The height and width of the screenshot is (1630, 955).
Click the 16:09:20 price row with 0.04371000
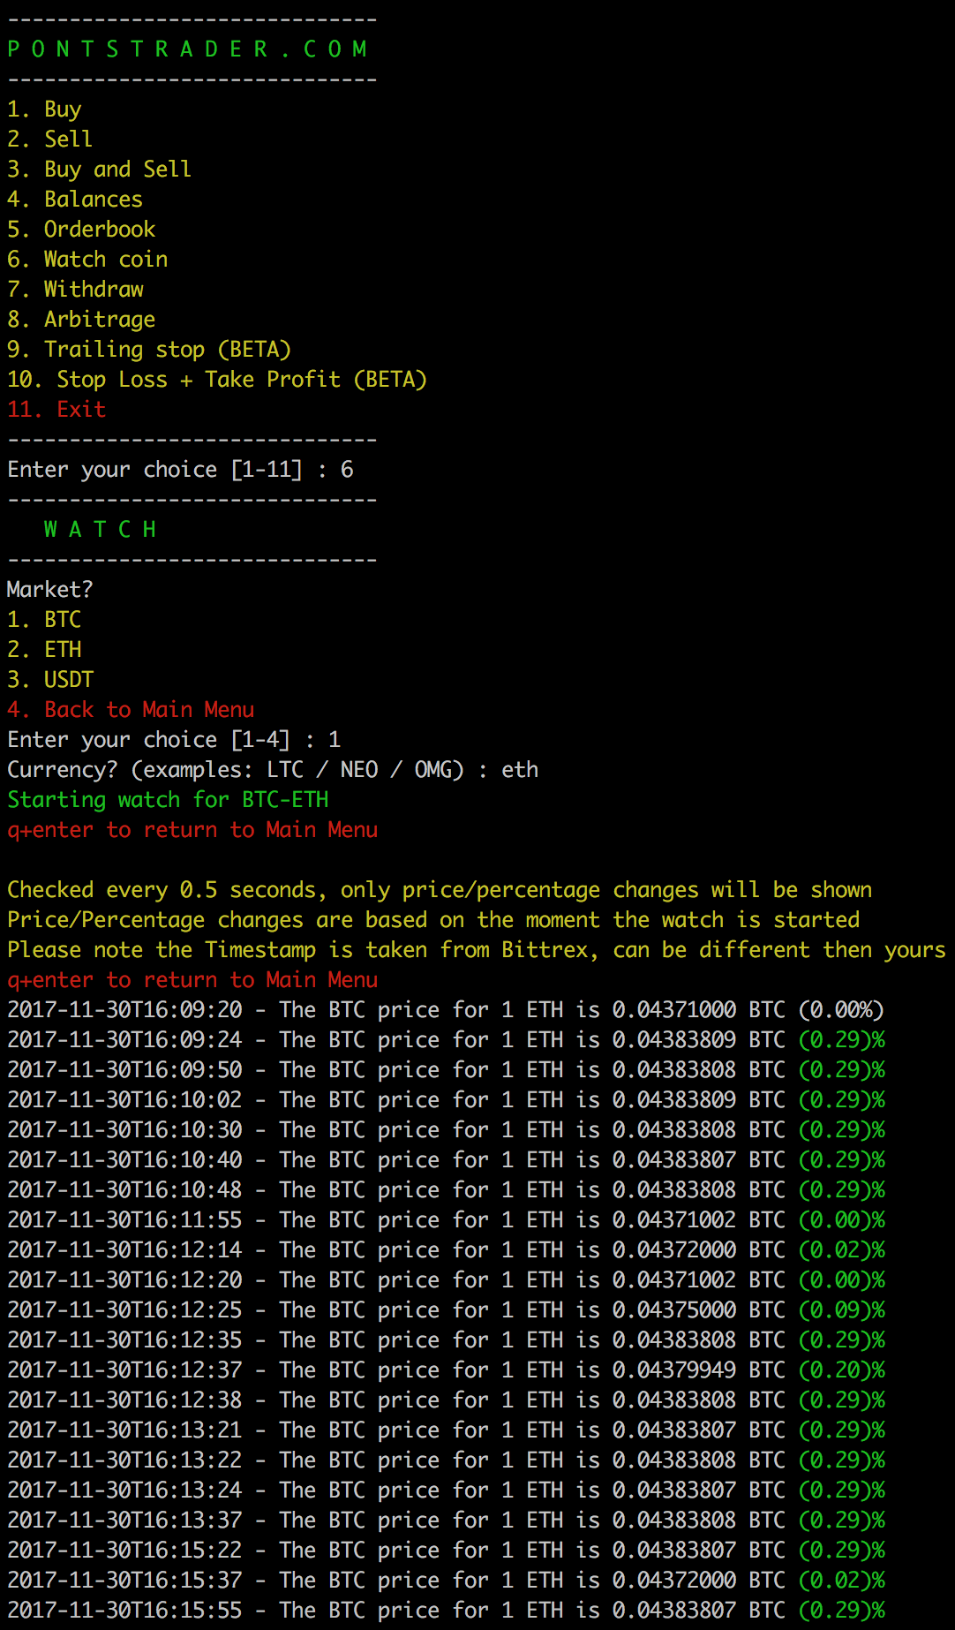(x=446, y=1010)
